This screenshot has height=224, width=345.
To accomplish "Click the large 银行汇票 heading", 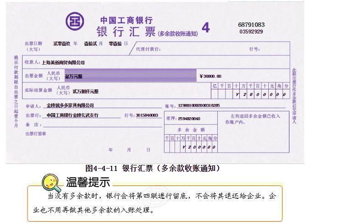I will click(126, 32).
